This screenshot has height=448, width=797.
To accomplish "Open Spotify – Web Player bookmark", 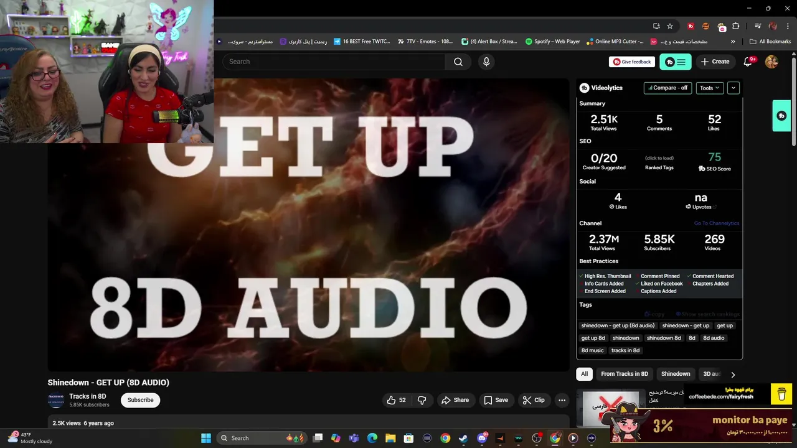I will [x=552, y=42].
